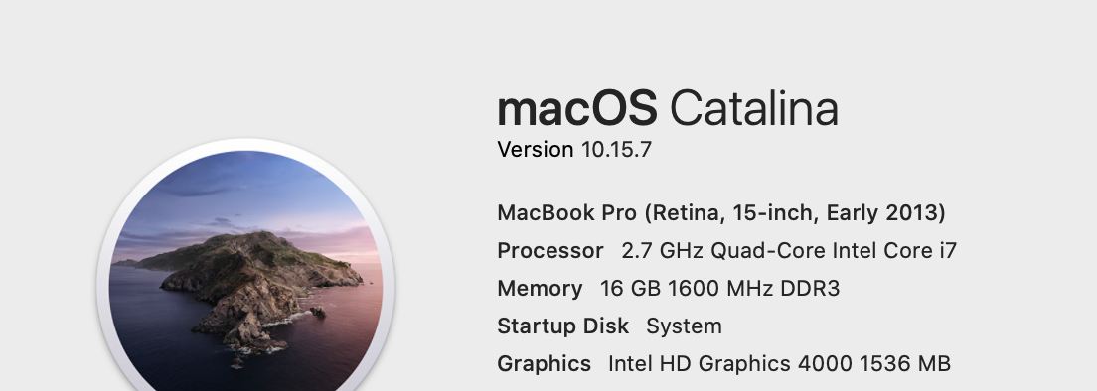Select the Intel HD Graphics 4000 text
Screen dimensions: 1097x391
click(729, 364)
